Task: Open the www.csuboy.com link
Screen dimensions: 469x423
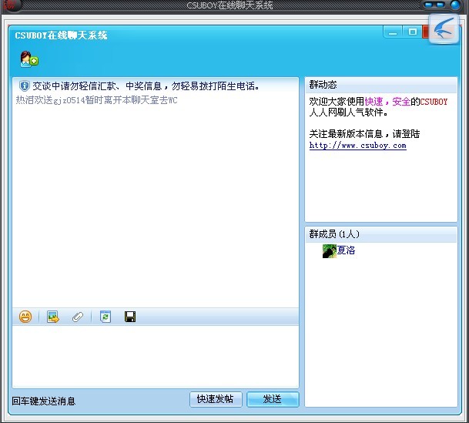Action: click(357, 146)
